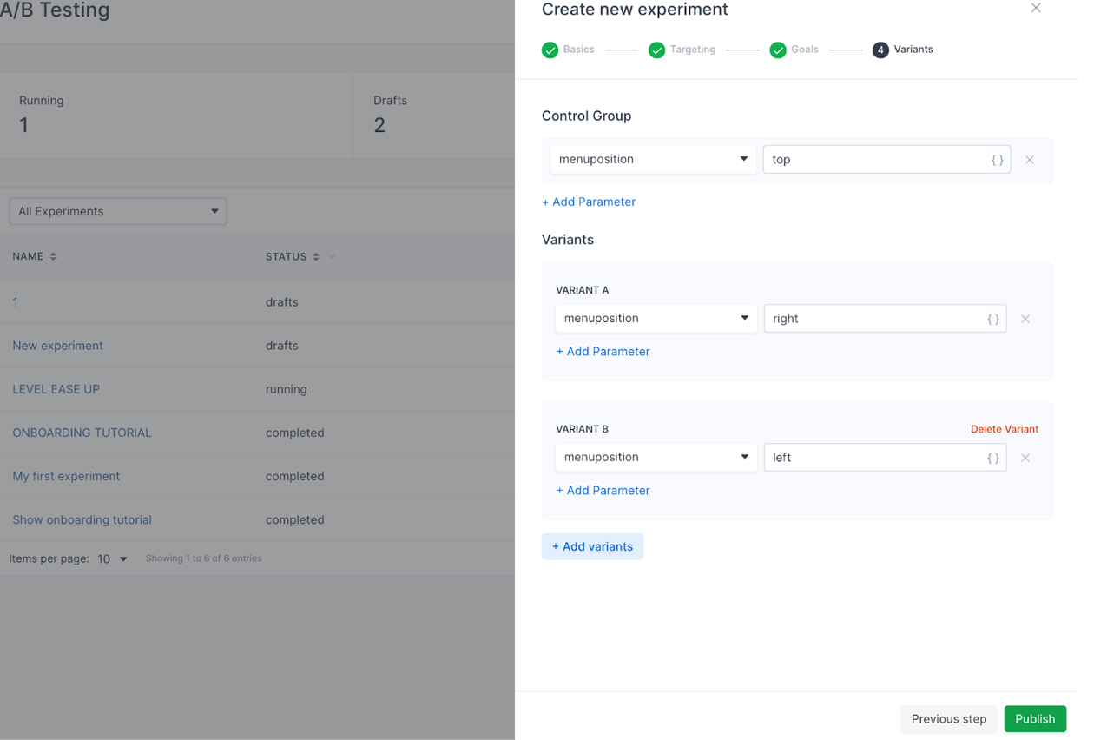Click 'Showing 1 to 6 of 6 entries' text
The height and width of the screenshot is (740, 1094).
(x=204, y=558)
